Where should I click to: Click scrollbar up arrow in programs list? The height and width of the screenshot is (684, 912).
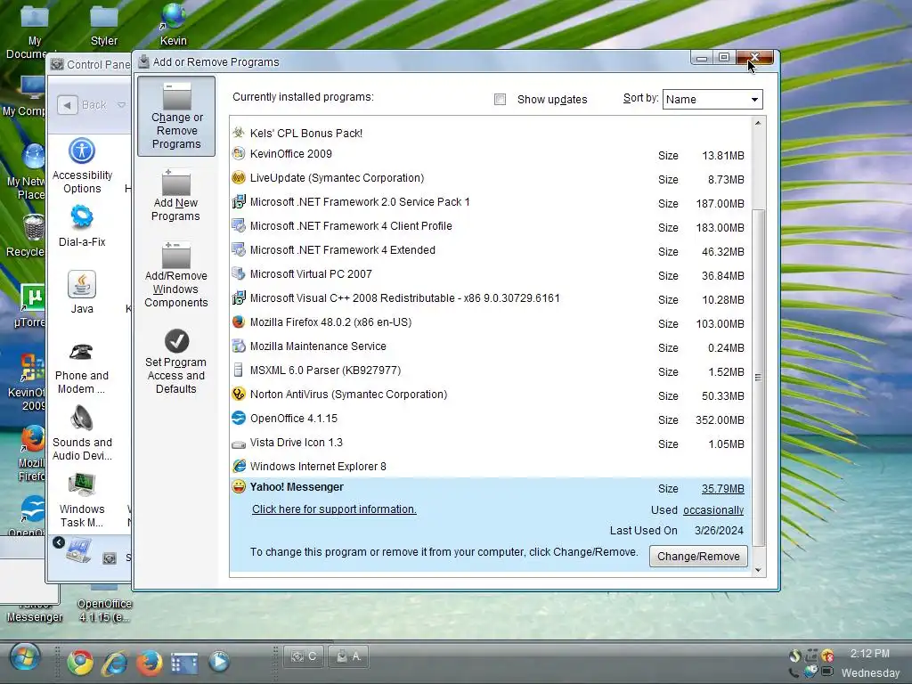pyautogui.click(x=758, y=123)
